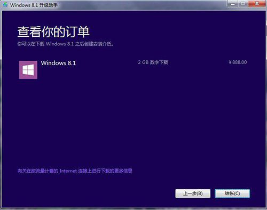
Task: Click the disabled maximize window button
Action: click(243, 4)
